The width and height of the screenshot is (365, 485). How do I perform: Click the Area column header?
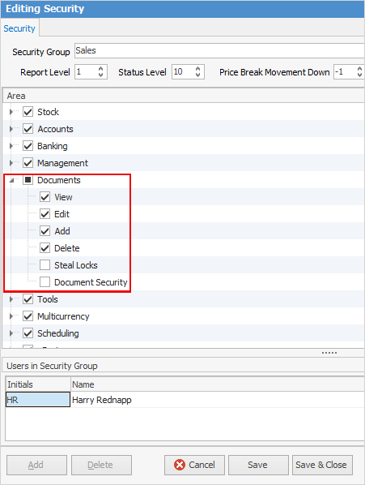pos(184,96)
